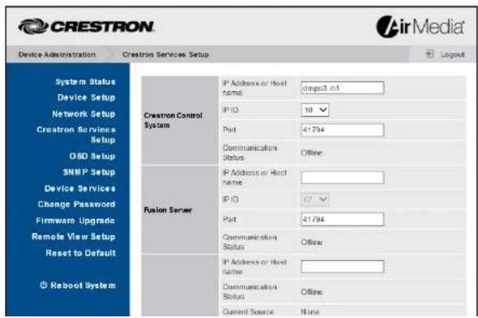Viewport: 478px width, 318px height.
Task: Click Reboot System text in the sidebar
Action: pos(83,286)
